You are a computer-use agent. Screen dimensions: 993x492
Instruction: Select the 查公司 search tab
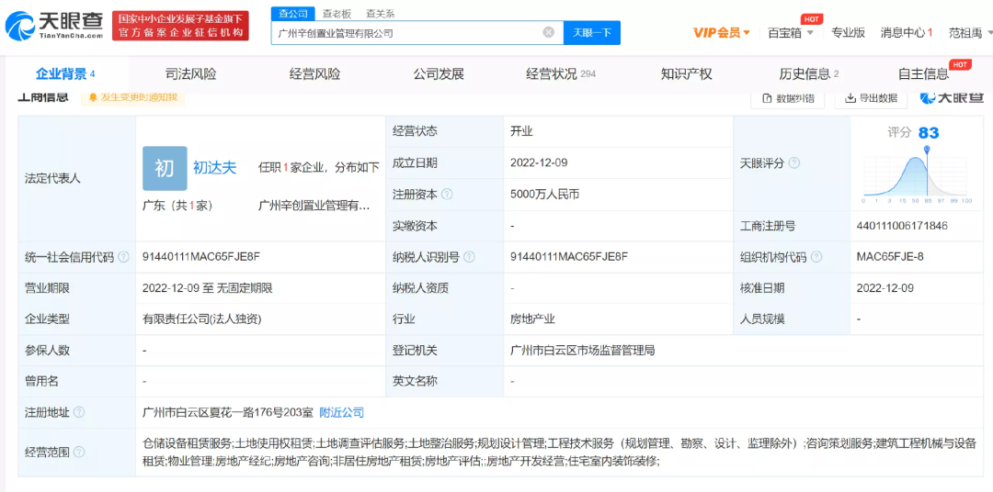tap(293, 13)
